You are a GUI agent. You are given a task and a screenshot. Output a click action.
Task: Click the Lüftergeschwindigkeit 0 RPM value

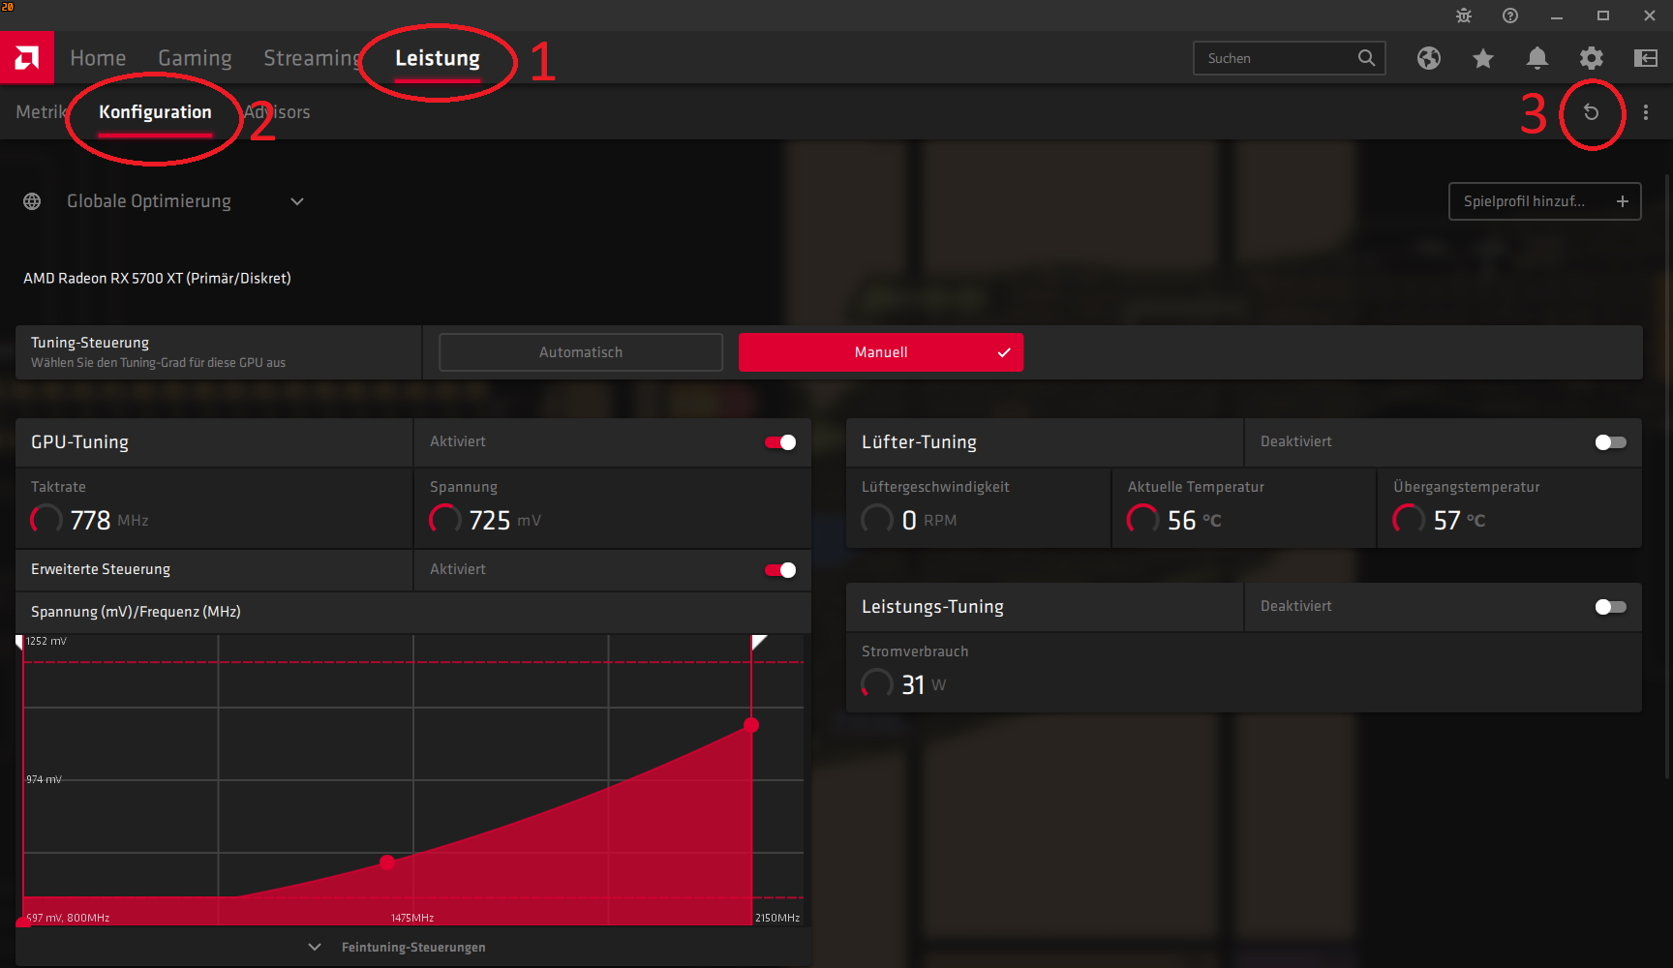coord(908,521)
